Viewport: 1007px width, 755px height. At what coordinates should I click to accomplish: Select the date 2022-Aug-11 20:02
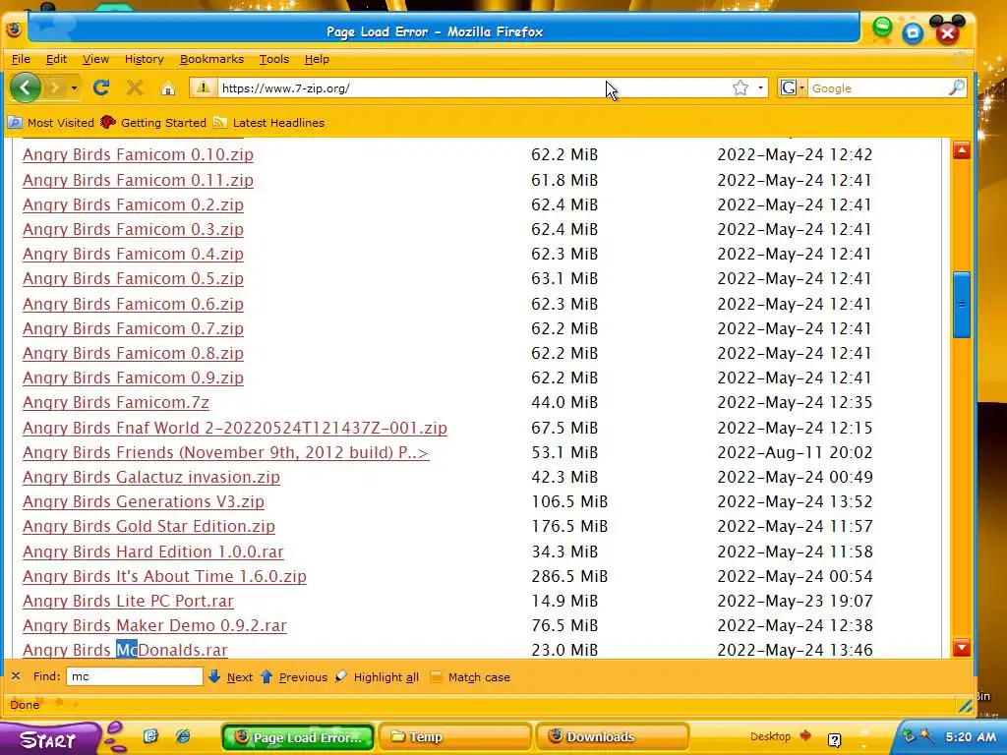pos(795,452)
